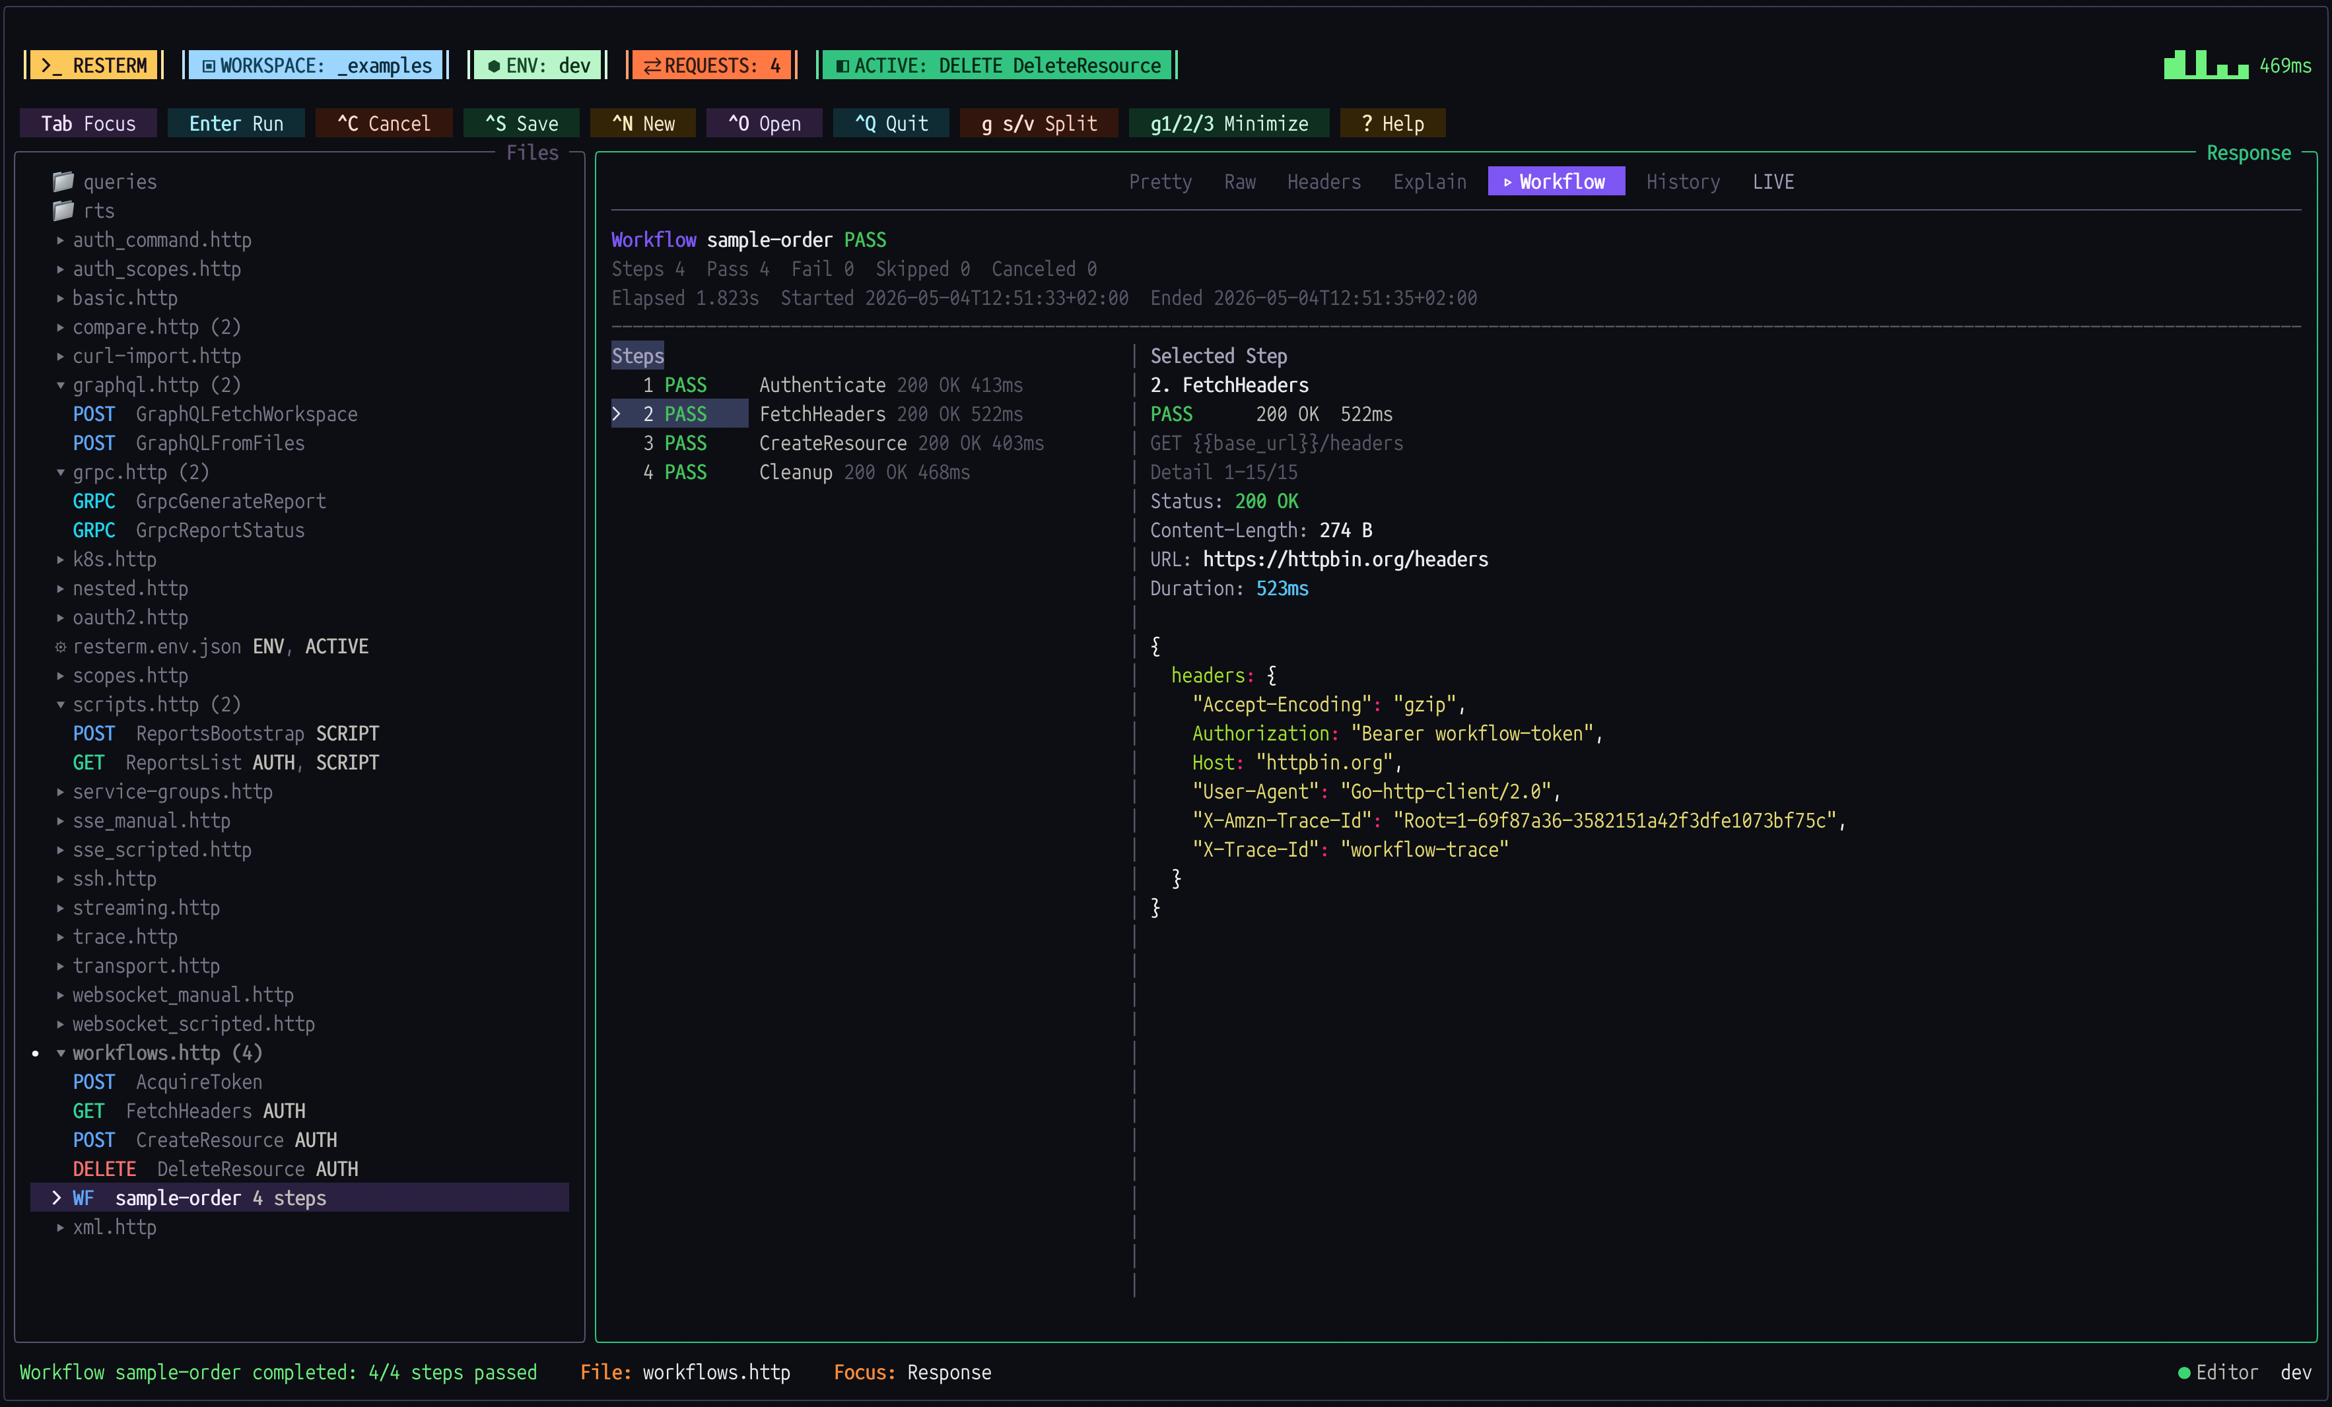2332x1407 pixels.
Task: Select POST GraphQLFromFiles request
Action: (188, 443)
